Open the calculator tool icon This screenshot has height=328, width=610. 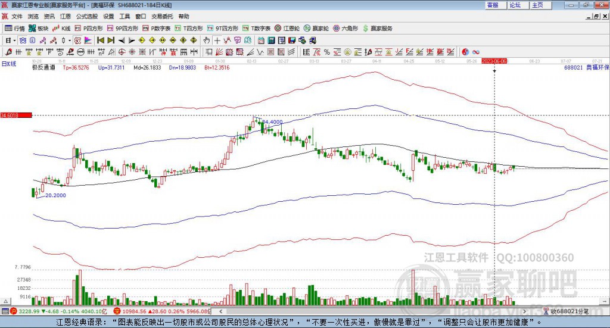[271, 40]
